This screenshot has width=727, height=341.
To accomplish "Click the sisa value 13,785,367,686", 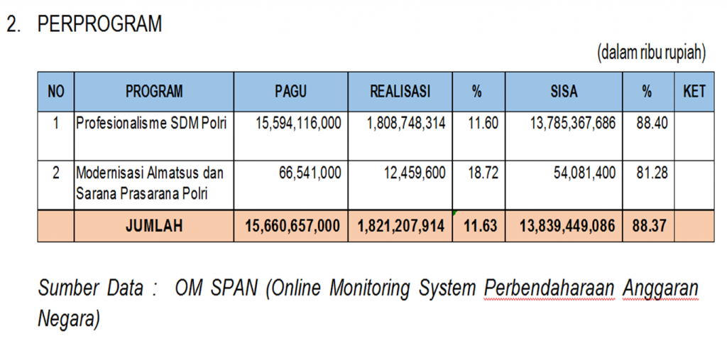I will click(572, 124).
